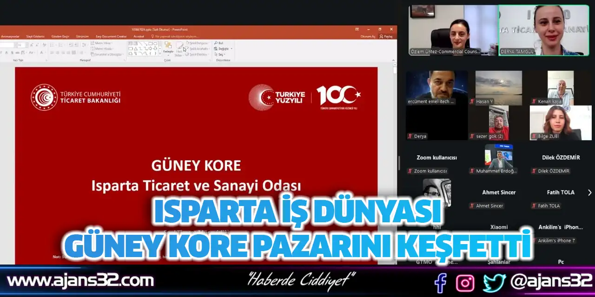
Task: Open the www.ajans32.com link
Action: [80, 281]
